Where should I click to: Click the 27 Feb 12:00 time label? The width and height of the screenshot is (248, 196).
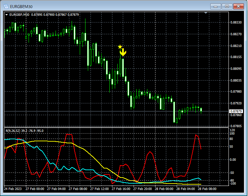tap(99, 189)
